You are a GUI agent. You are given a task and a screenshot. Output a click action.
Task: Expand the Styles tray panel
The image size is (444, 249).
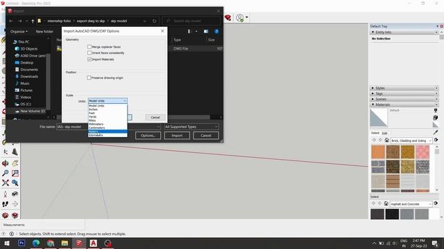coord(404,88)
